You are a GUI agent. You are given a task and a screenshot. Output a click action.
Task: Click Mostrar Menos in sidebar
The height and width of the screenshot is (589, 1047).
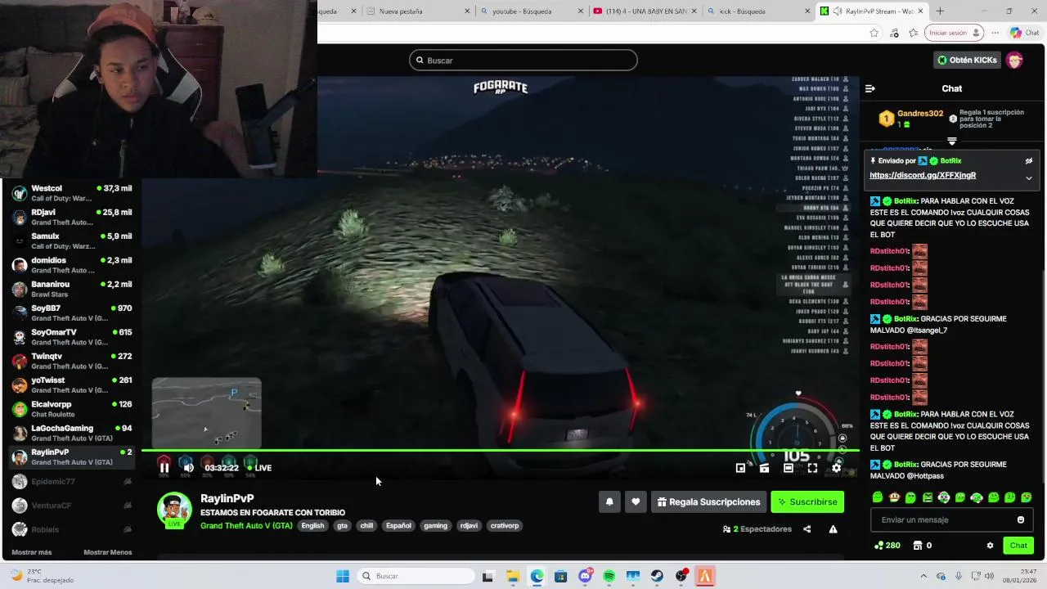[107, 552]
